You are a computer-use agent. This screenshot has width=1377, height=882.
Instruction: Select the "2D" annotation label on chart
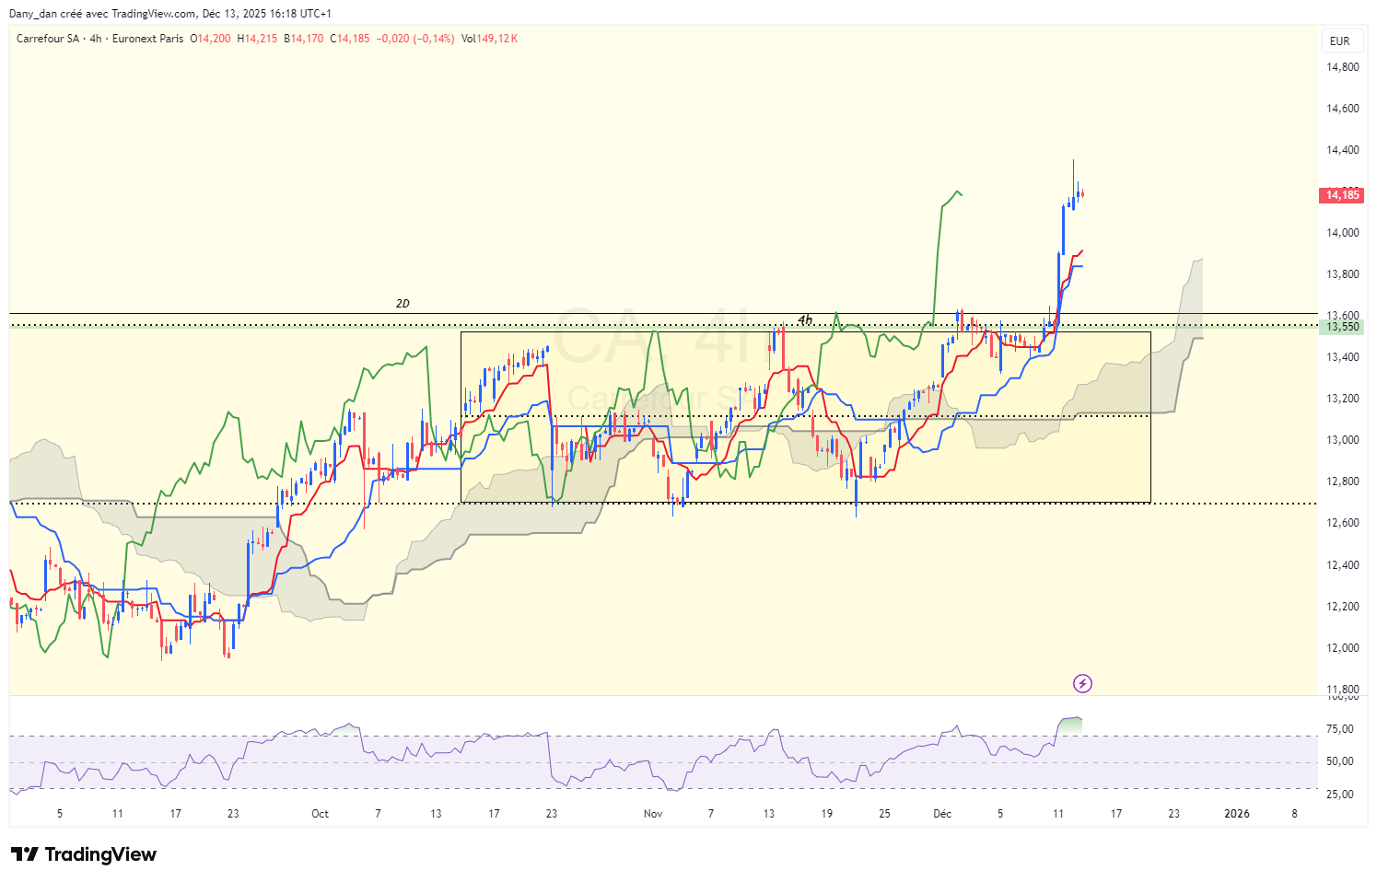click(x=403, y=304)
